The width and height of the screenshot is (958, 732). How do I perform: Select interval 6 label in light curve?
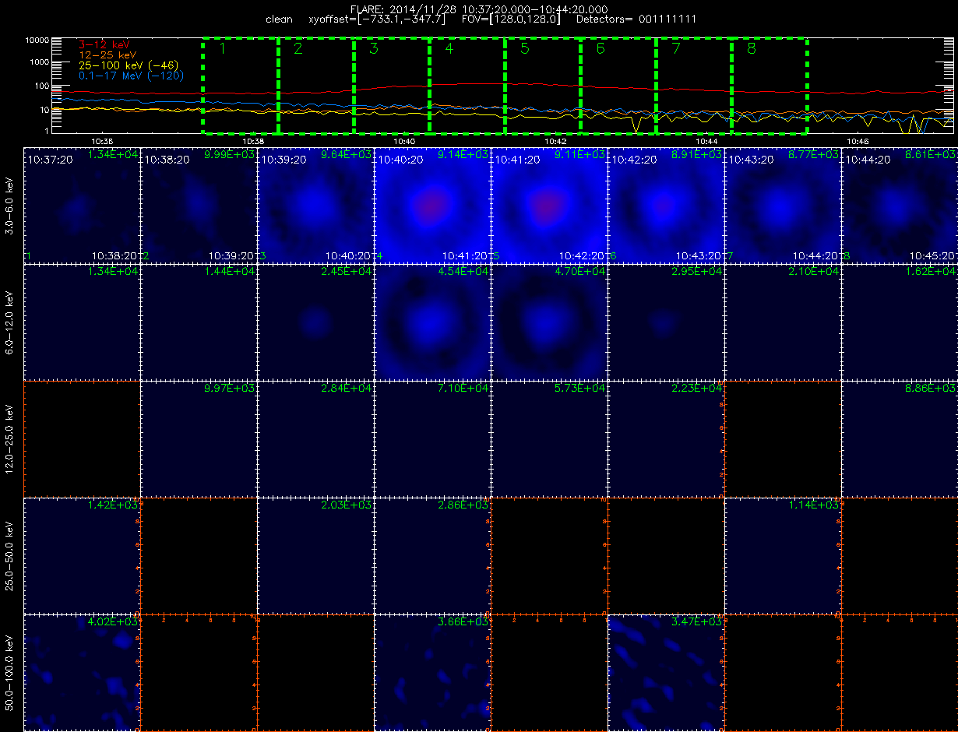[x=600, y=49]
